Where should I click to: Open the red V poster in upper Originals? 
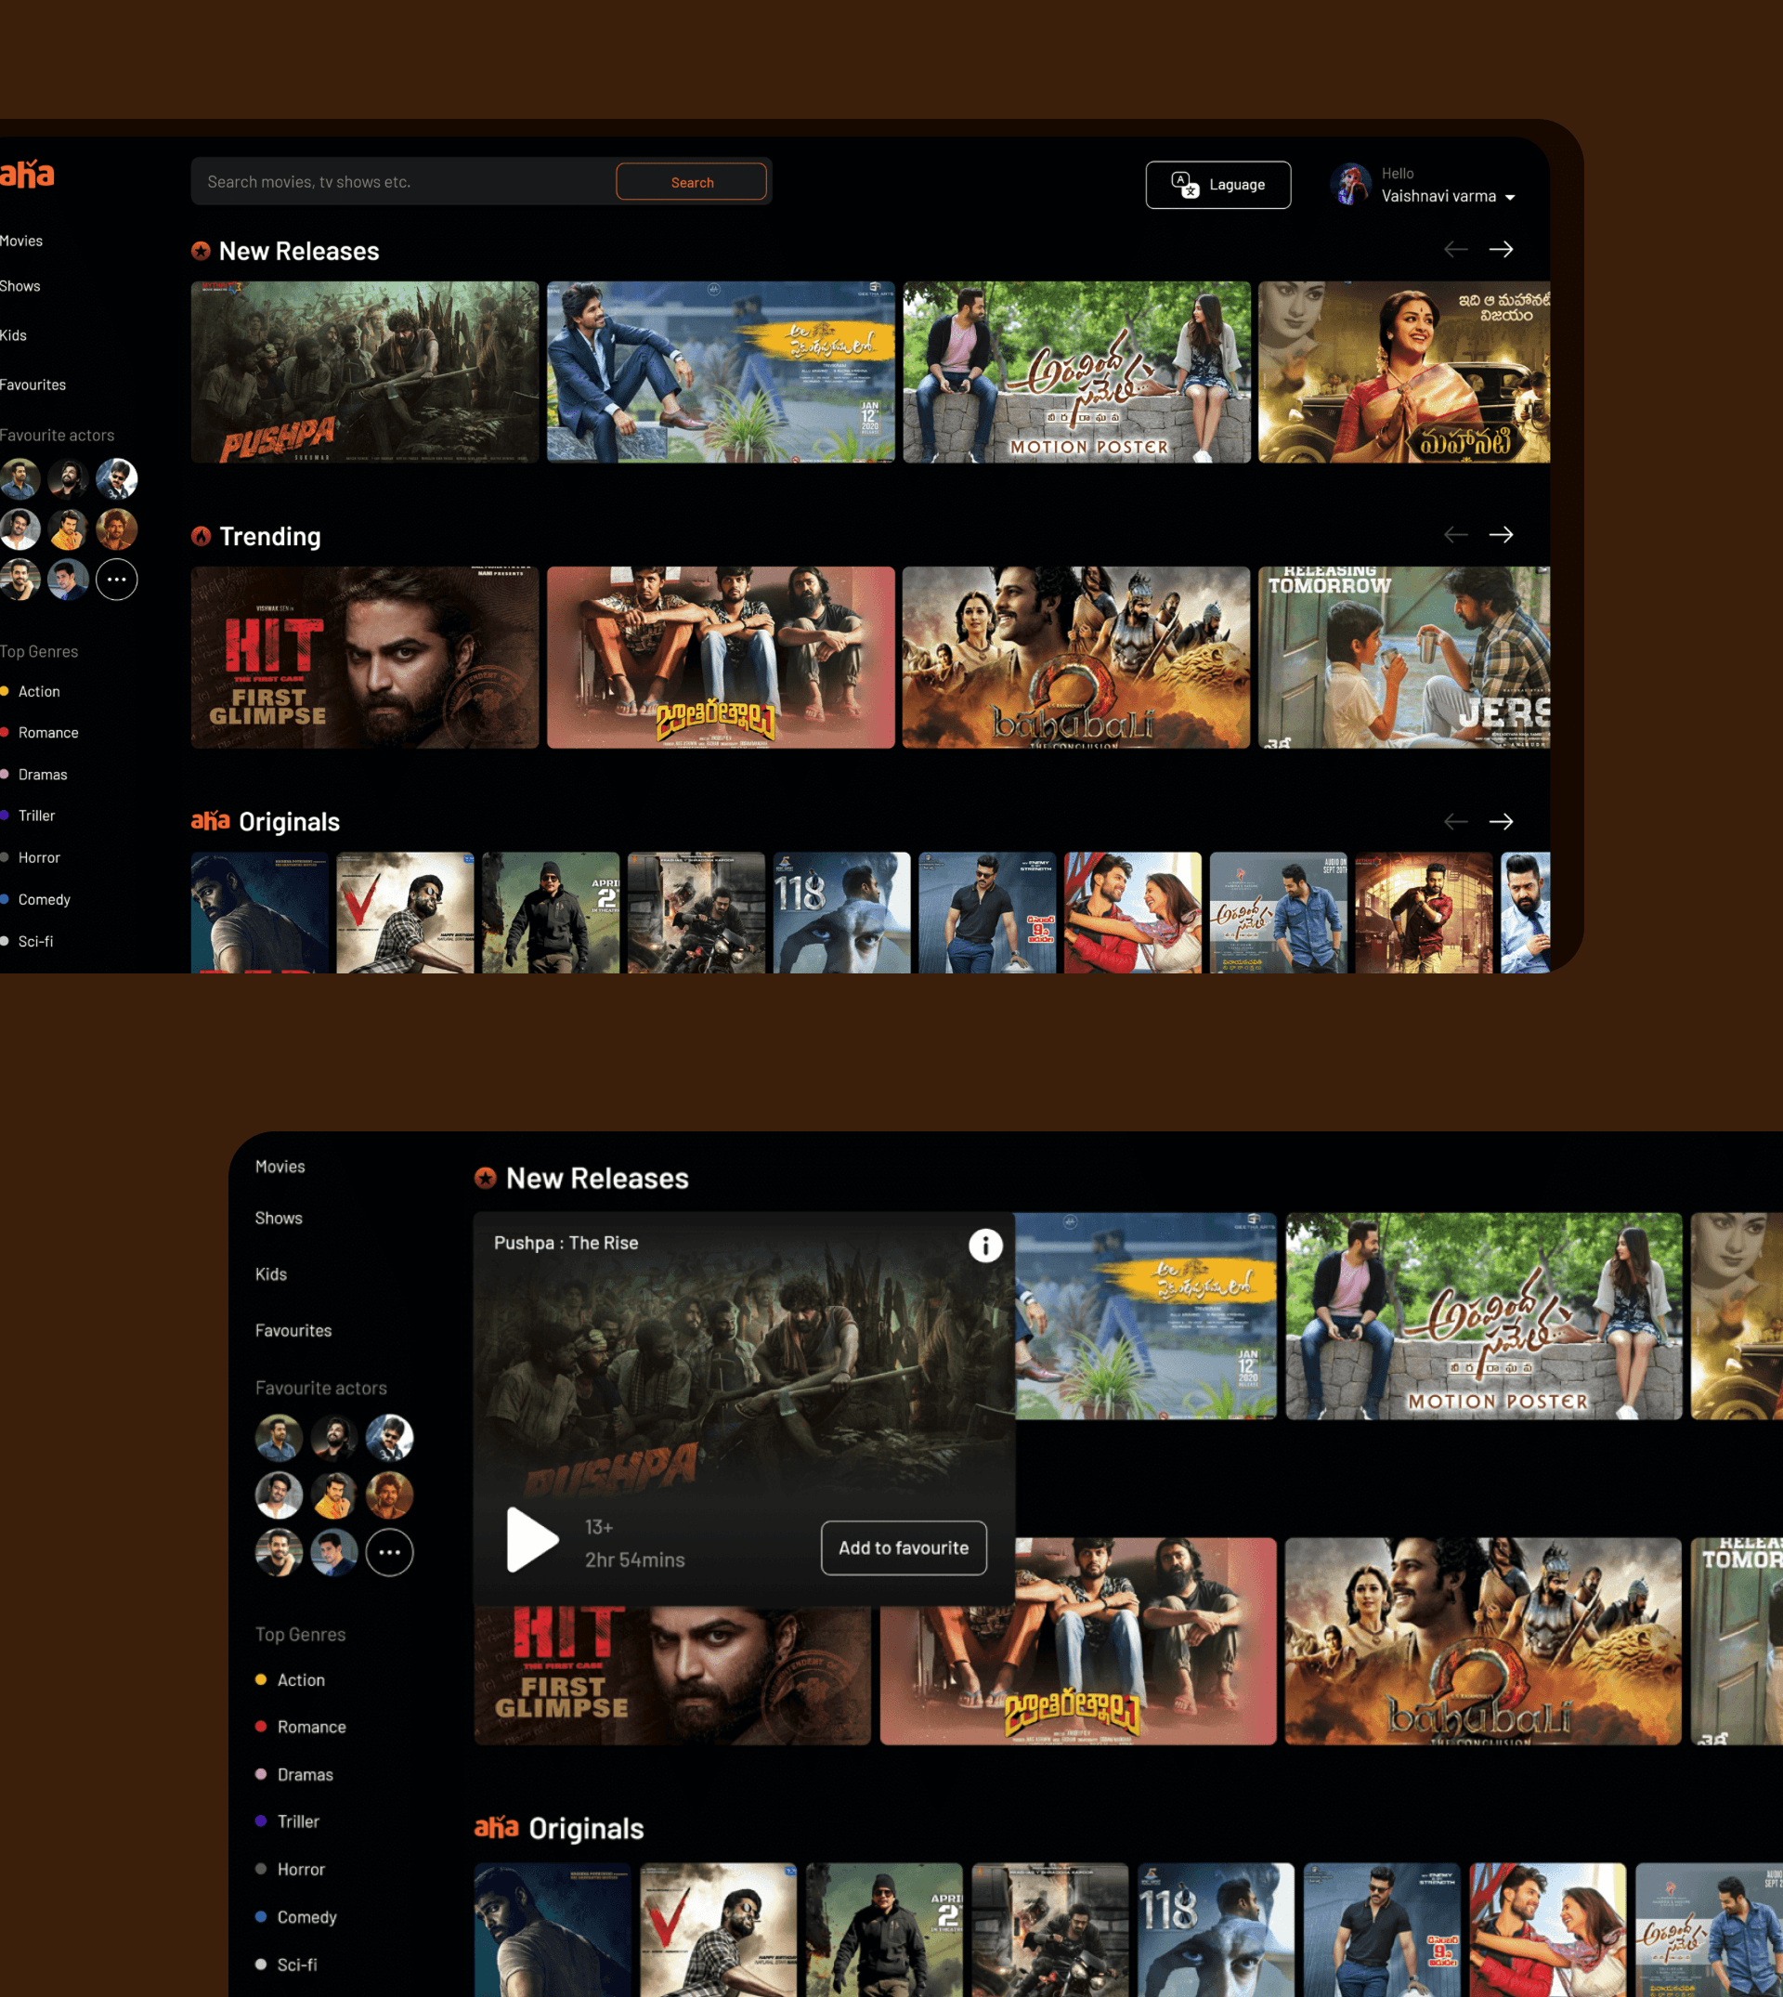pos(406,913)
